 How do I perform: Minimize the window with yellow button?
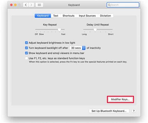[15, 5]
